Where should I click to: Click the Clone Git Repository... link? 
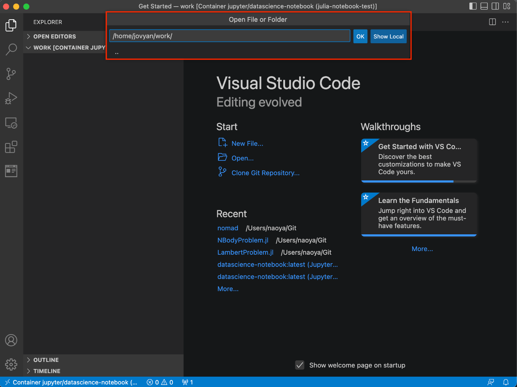[x=266, y=173]
